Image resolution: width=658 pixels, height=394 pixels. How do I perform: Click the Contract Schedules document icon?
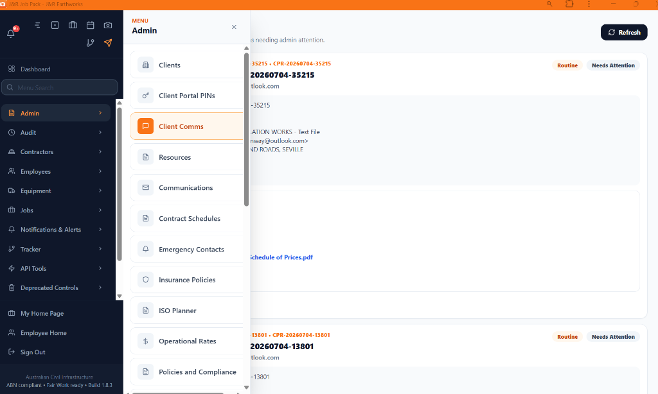[146, 218]
